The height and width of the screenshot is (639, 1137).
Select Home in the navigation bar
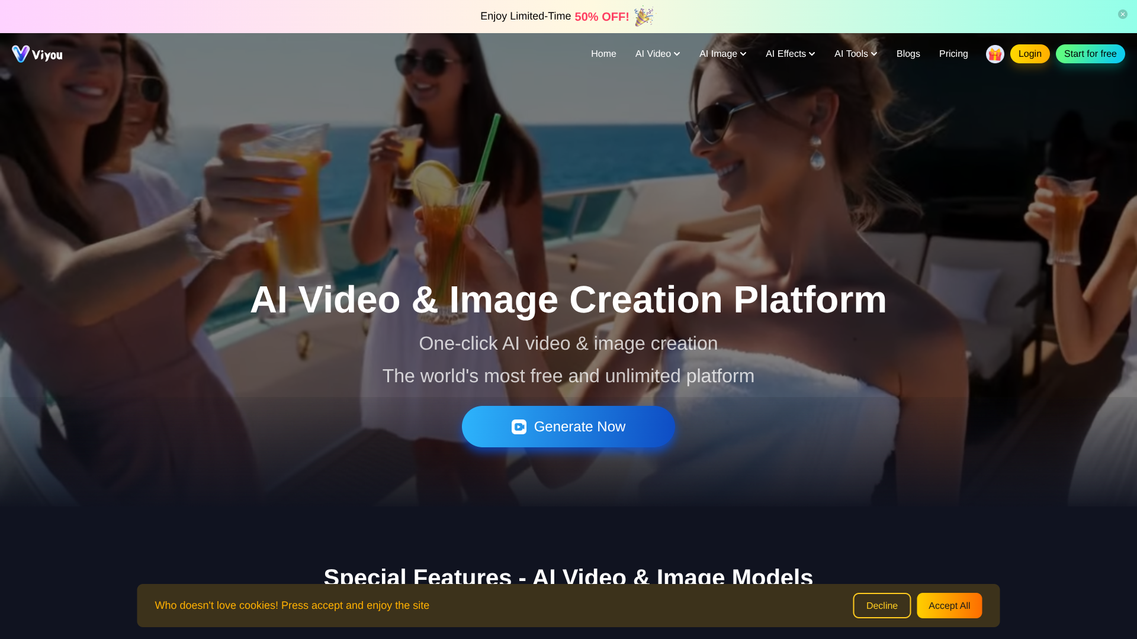coord(603,53)
